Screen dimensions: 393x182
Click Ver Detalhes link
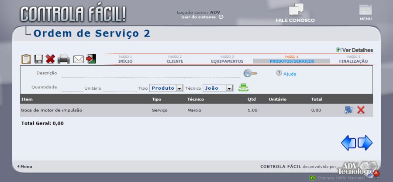point(357,50)
